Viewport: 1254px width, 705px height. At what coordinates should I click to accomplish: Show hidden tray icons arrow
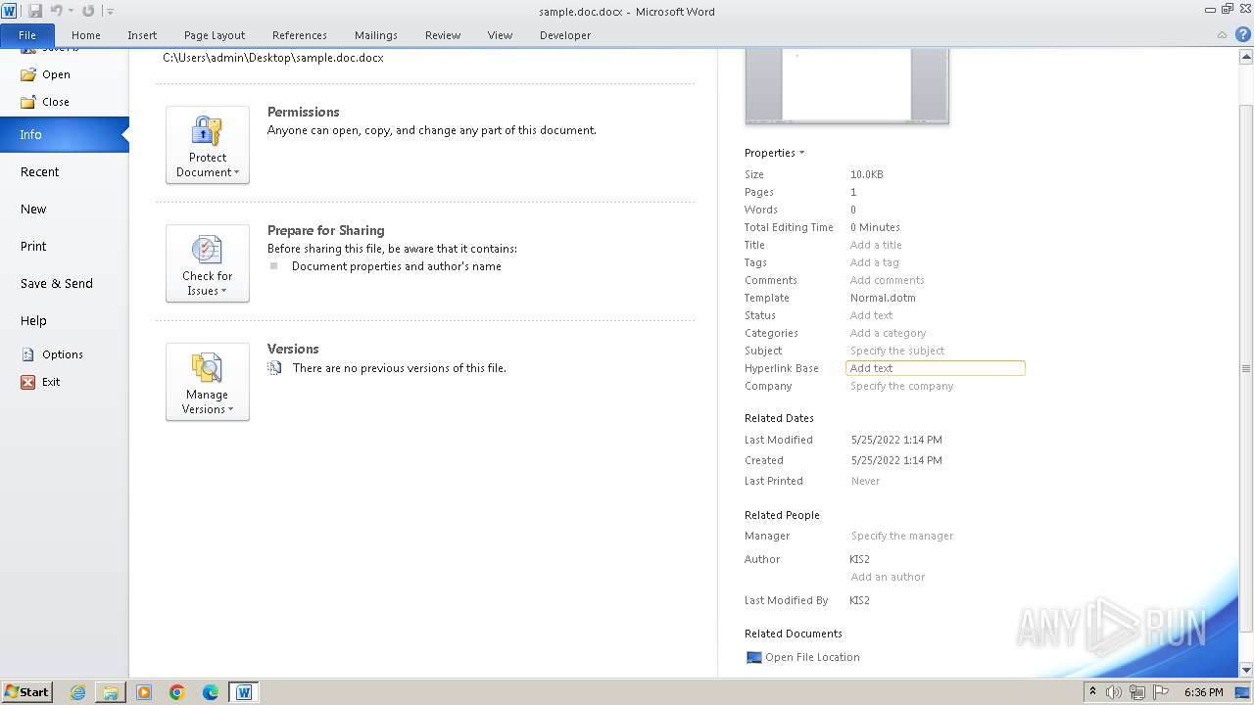pyautogui.click(x=1093, y=692)
